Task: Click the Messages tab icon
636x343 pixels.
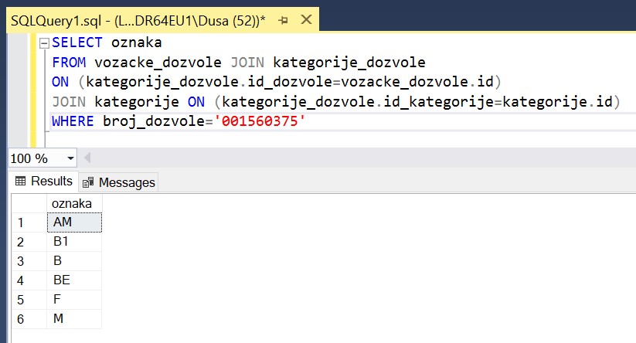Action: (89, 182)
